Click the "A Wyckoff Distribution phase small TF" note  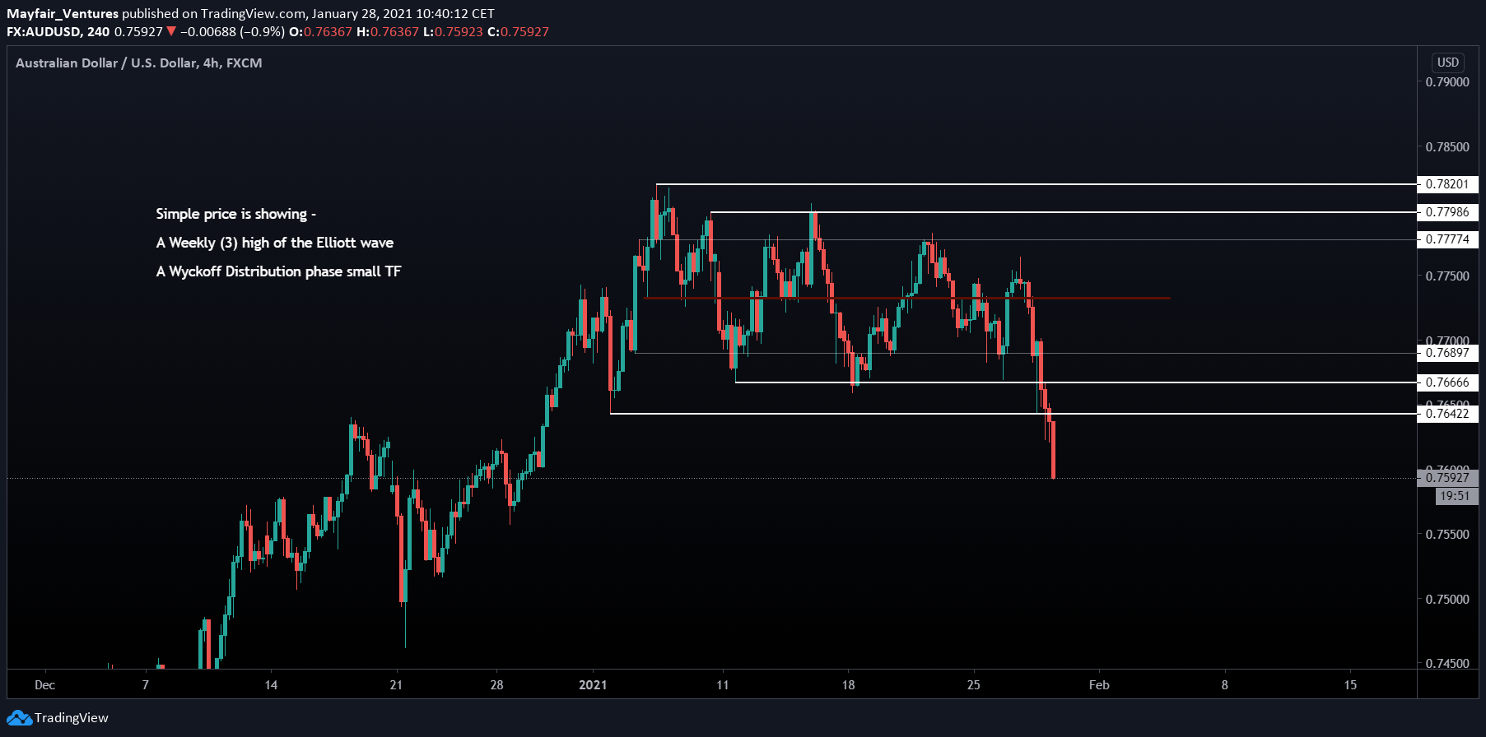[279, 271]
